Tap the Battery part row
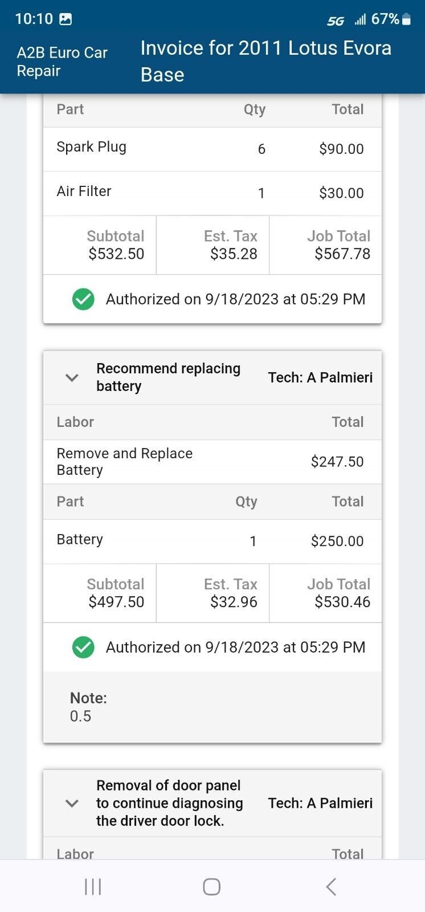Screen dimensions: 425x912 [212, 540]
